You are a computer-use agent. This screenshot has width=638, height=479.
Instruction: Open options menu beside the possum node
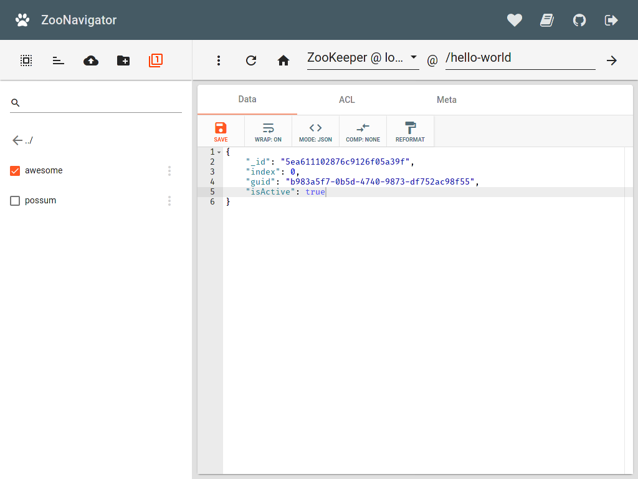169,200
